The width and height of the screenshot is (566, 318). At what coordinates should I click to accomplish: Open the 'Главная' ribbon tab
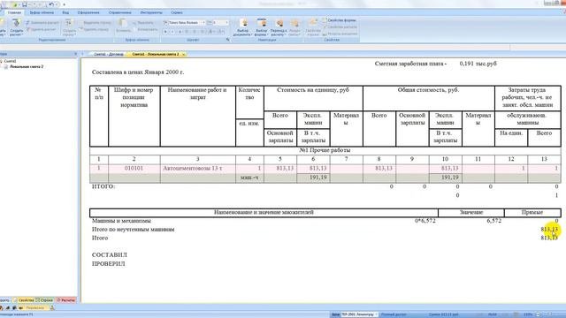[14, 12]
